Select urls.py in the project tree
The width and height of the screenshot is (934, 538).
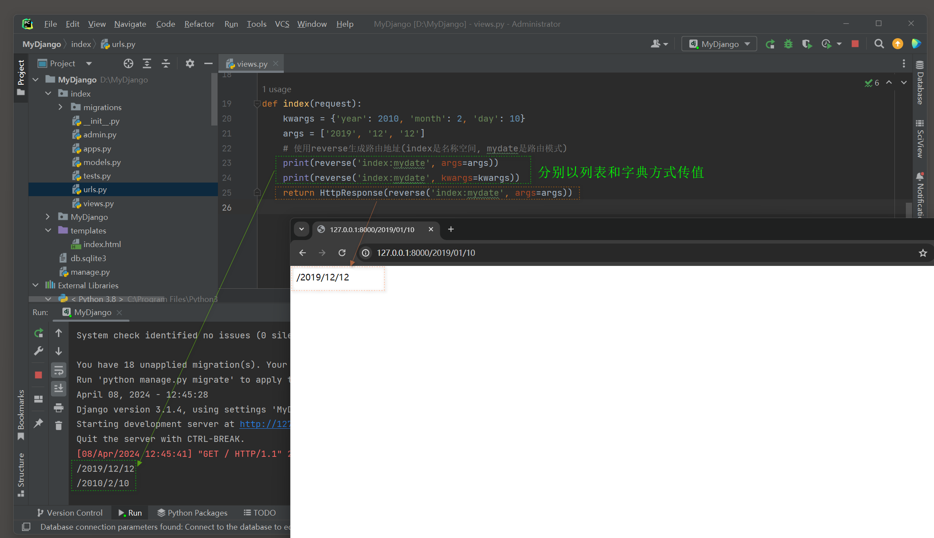click(x=123, y=190)
